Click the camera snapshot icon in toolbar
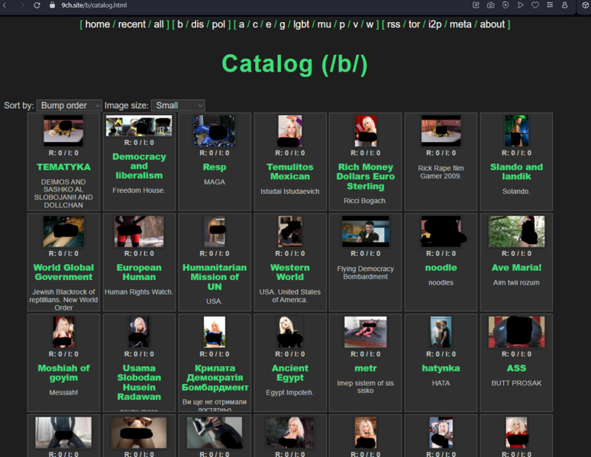Viewport: 591px width, 457px height. click(491, 5)
